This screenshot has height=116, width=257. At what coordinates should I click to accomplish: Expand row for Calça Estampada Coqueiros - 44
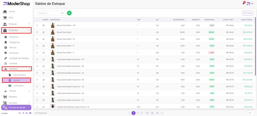[x=37, y=73]
